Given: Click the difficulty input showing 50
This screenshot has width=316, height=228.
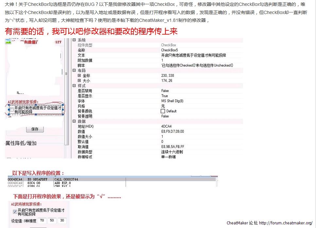Looking at the screenshot, I should tap(52, 221).
